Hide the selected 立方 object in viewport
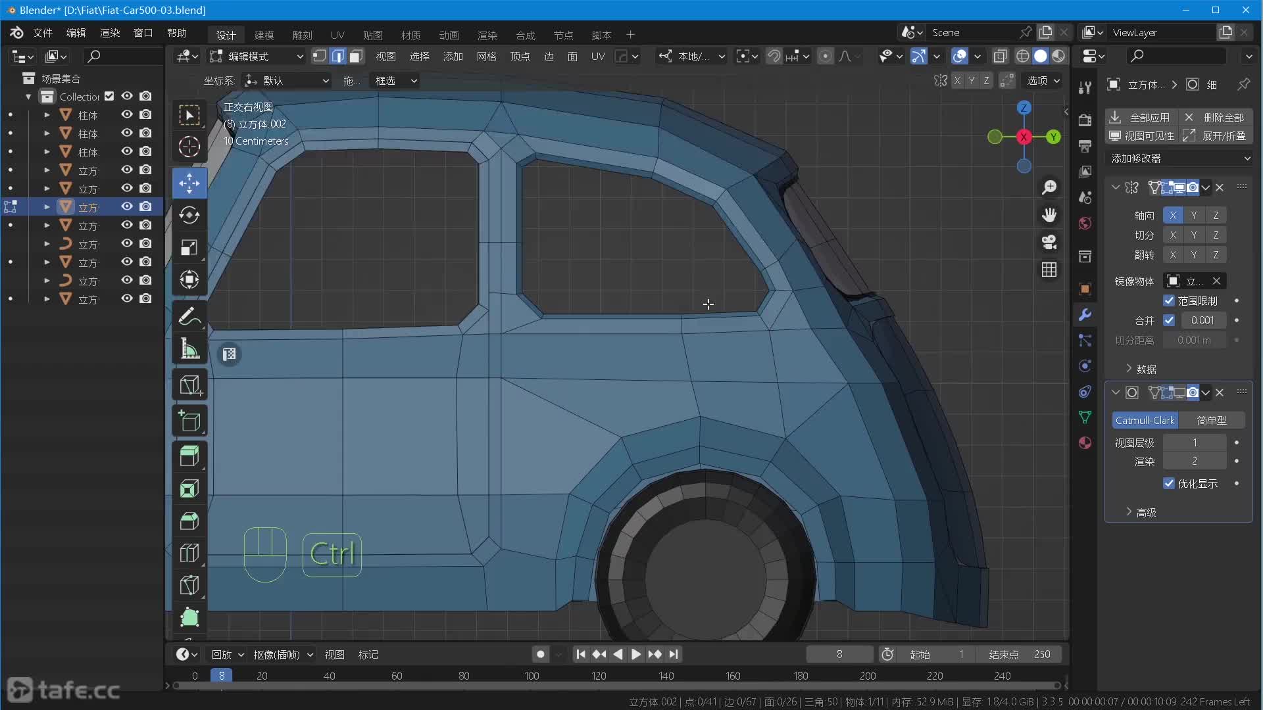This screenshot has width=1263, height=710. click(x=127, y=206)
